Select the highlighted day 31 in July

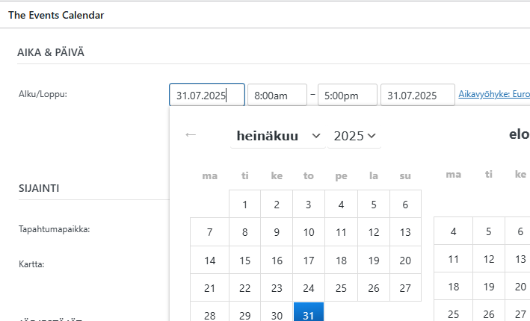click(x=309, y=315)
